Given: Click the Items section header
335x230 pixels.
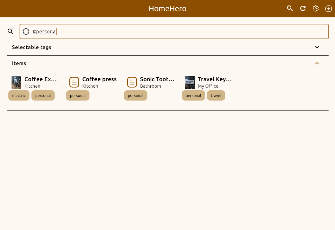Looking at the screenshot, I should tap(19, 63).
